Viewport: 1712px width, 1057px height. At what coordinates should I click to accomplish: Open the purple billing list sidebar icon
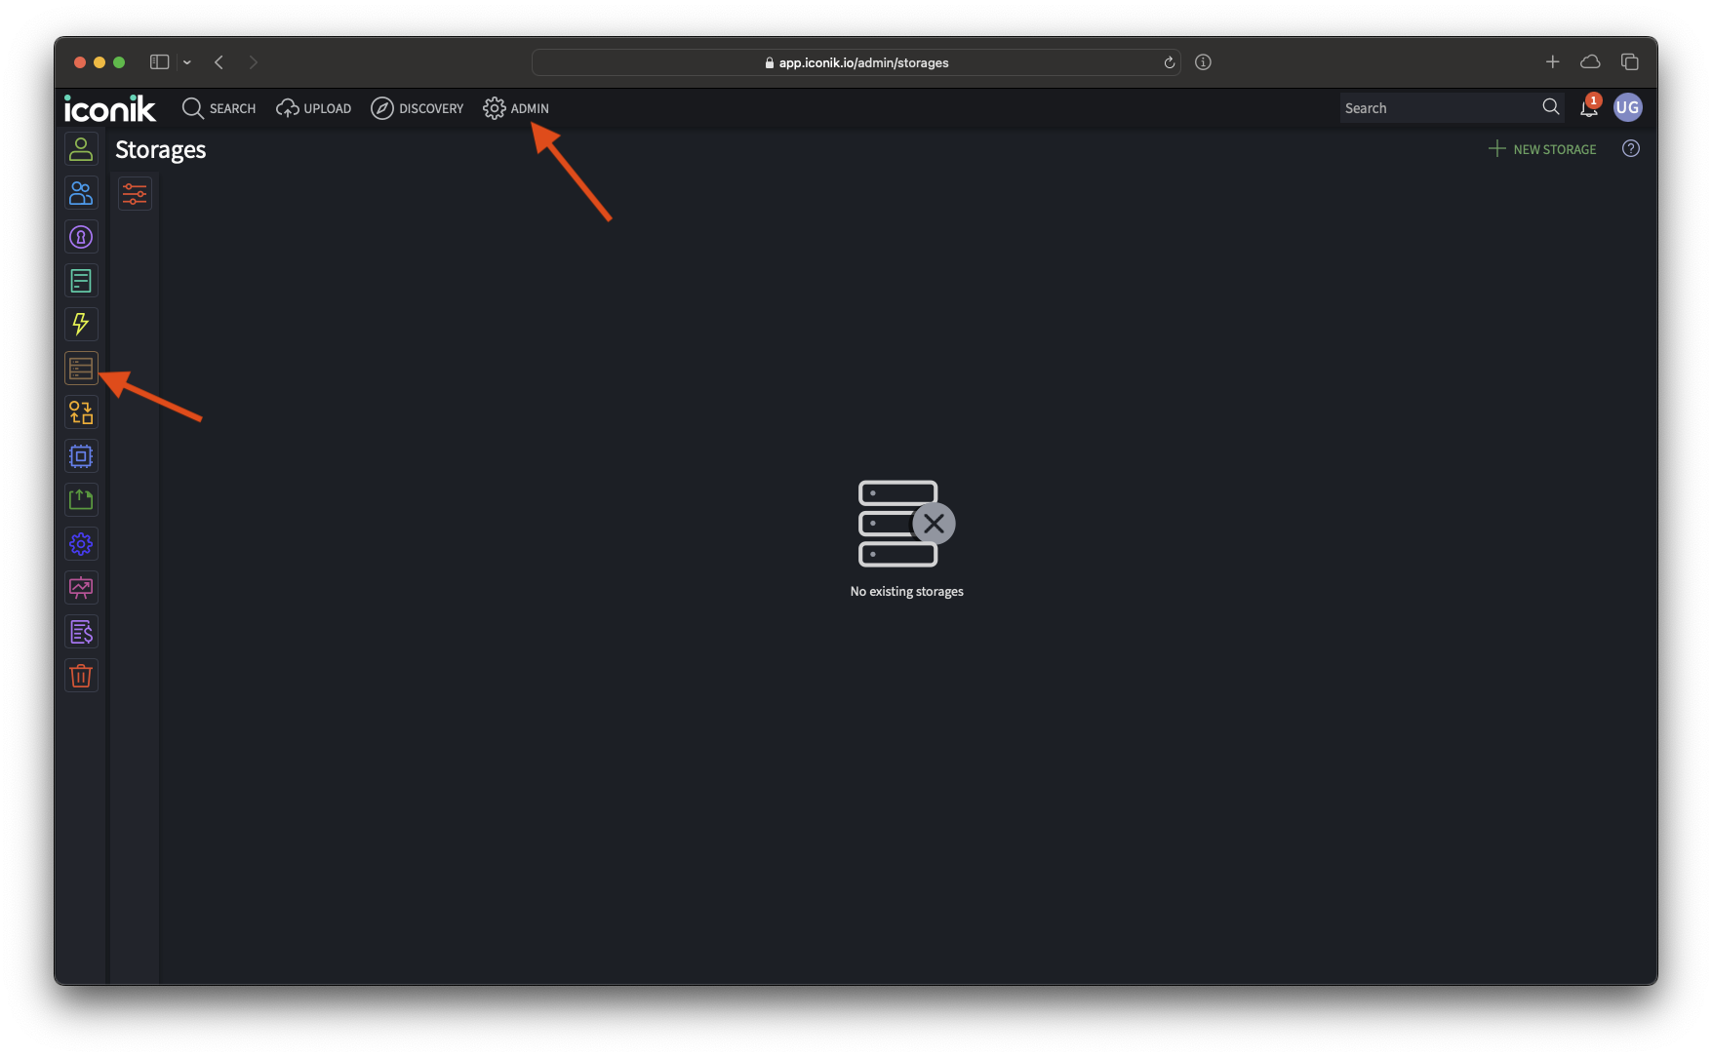point(81,632)
